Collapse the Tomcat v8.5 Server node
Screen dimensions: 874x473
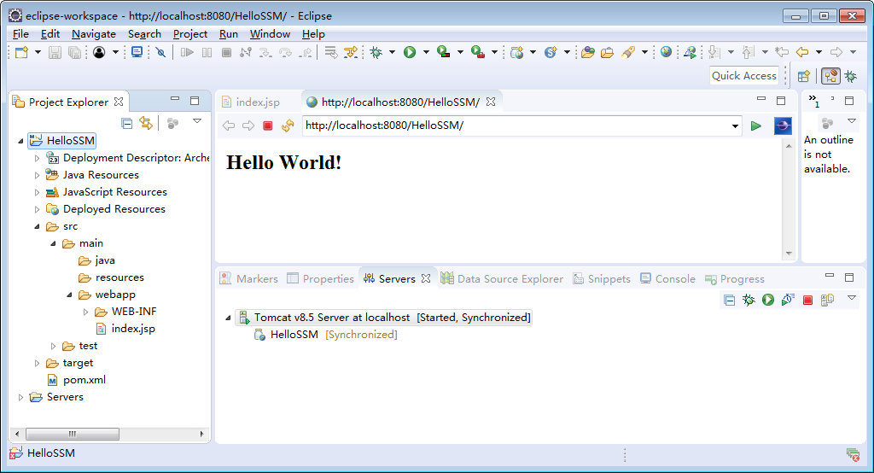(x=228, y=318)
